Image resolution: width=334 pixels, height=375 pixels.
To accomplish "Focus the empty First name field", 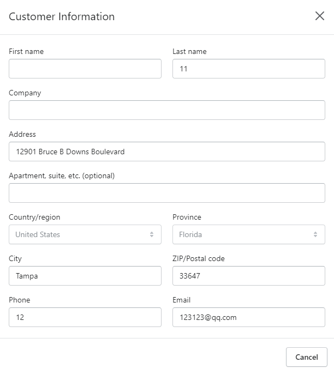I will click(x=85, y=69).
